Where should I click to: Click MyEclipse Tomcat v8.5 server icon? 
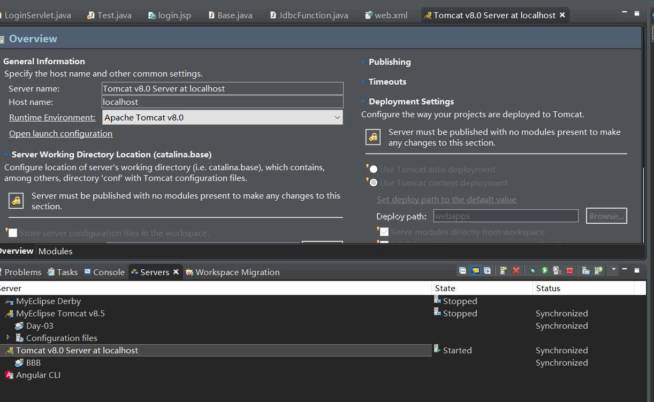tap(9, 314)
